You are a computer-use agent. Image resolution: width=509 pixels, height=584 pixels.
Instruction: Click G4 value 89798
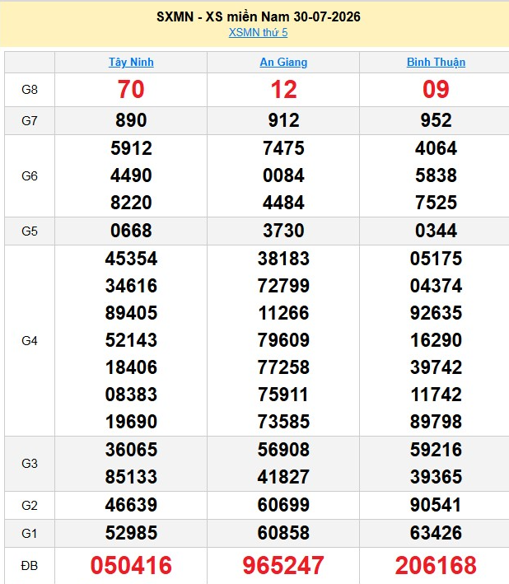pos(436,422)
